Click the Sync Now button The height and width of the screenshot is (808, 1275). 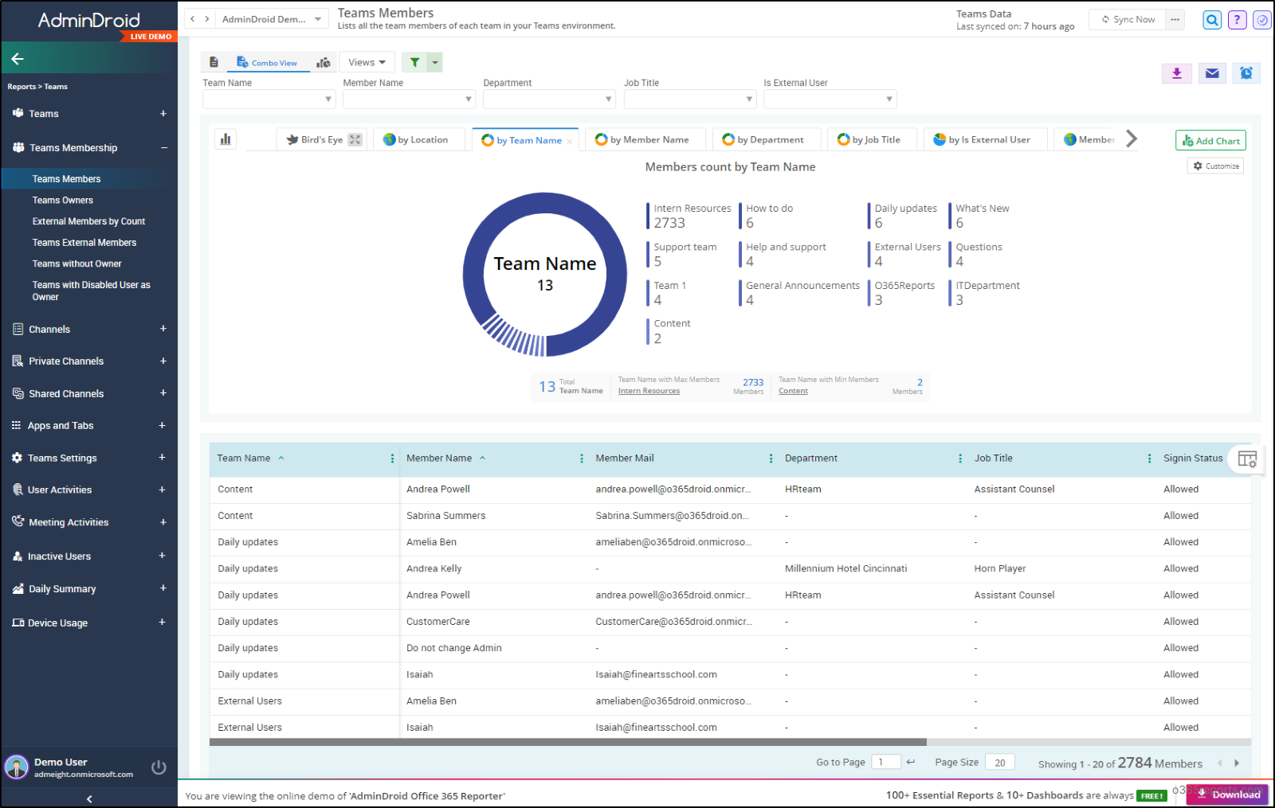1128,20
